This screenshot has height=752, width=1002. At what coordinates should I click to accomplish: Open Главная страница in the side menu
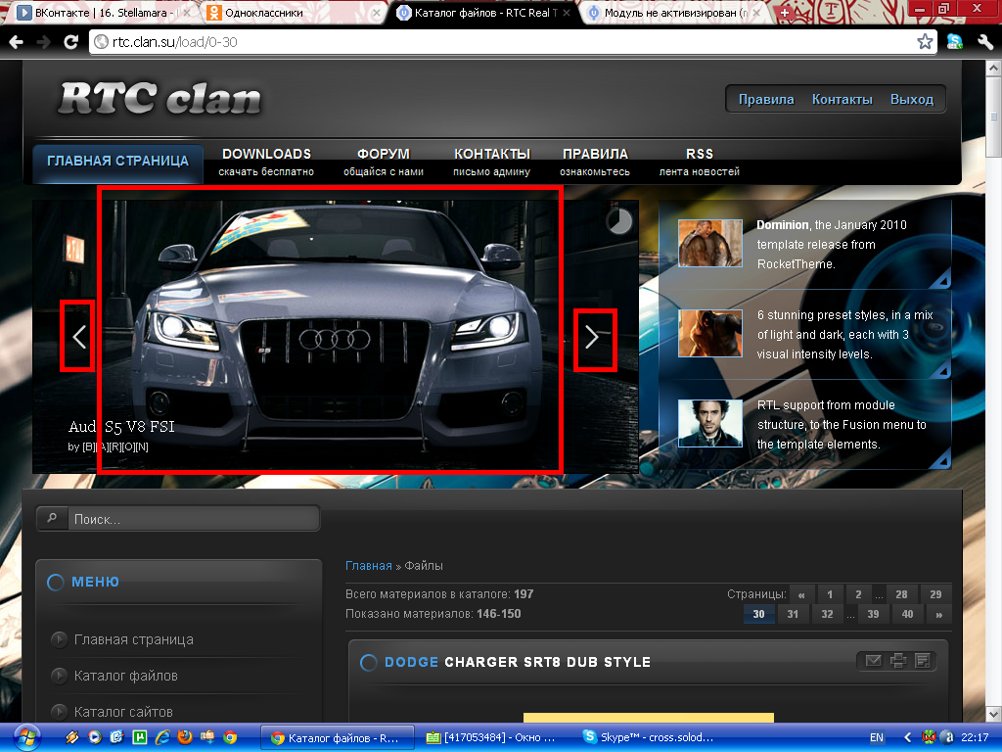[133, 639]
